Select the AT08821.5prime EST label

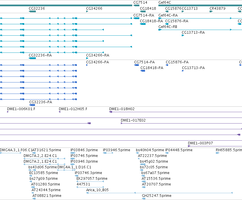click(x=47, y=196)
